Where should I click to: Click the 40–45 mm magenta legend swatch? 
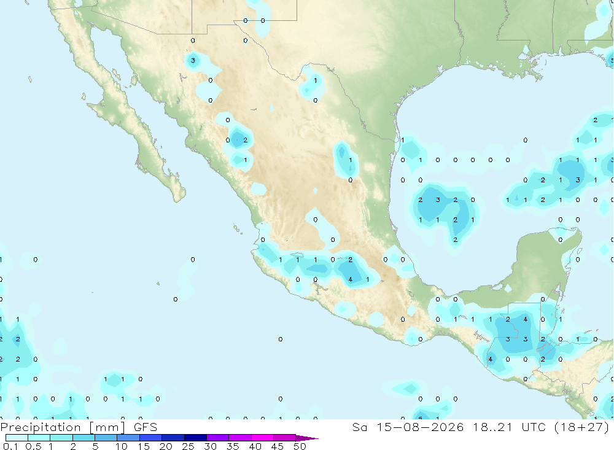pyautogui.click(x=262, y=438)
